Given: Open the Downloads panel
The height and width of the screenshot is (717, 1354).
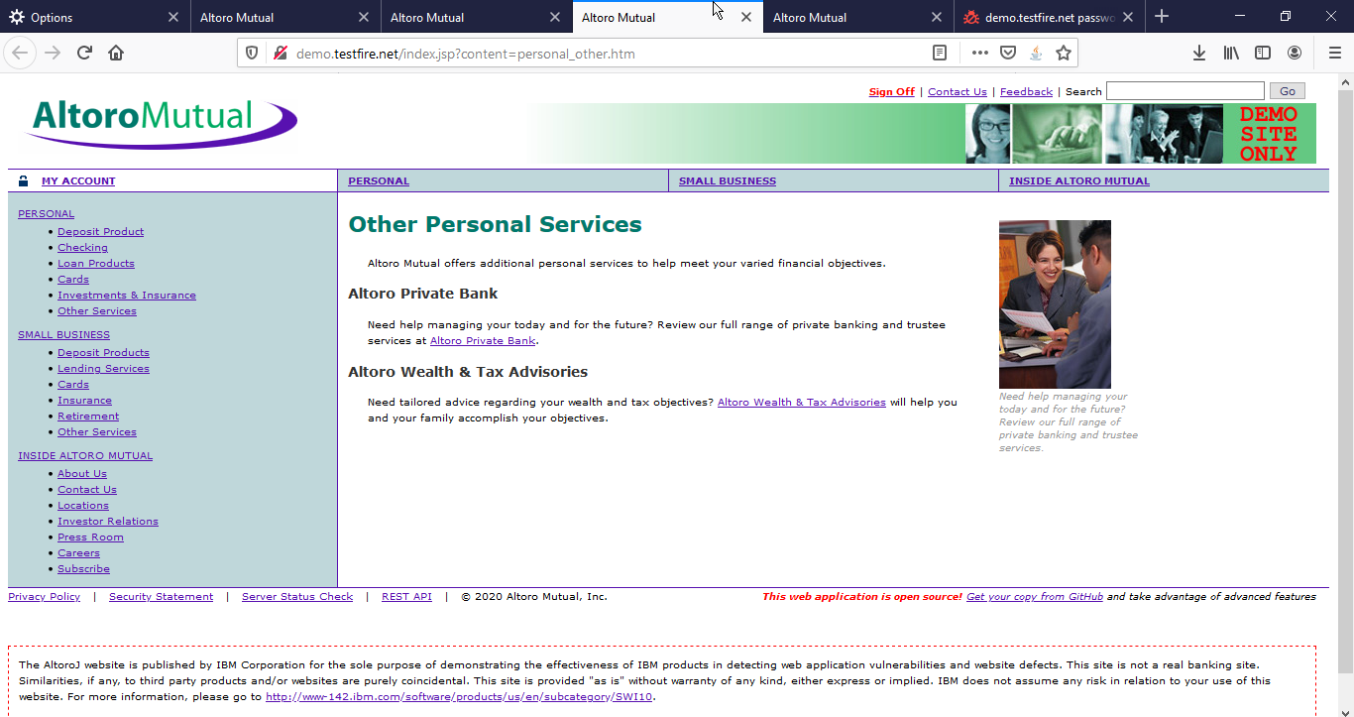Looking at the screenshot, I should click(x=1199, y=54).
